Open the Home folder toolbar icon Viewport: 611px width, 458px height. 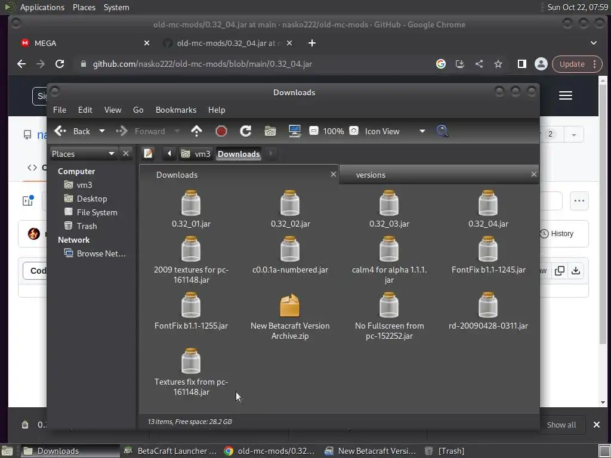pyautogui.click(x=270, y=131)
